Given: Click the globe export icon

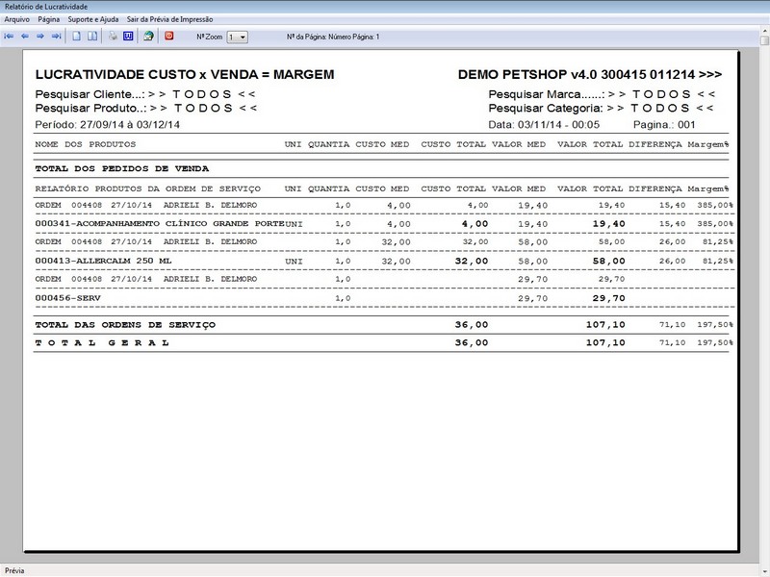Looking at the screenshot, I should (x=148, y=37).
